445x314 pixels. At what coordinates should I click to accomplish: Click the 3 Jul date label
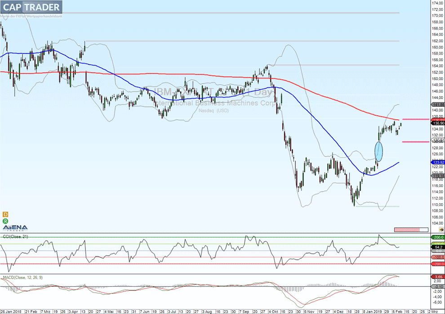(172, 311)
